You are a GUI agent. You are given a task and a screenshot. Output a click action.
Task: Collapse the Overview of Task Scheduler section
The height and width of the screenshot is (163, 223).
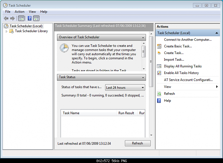coord(143,37)
